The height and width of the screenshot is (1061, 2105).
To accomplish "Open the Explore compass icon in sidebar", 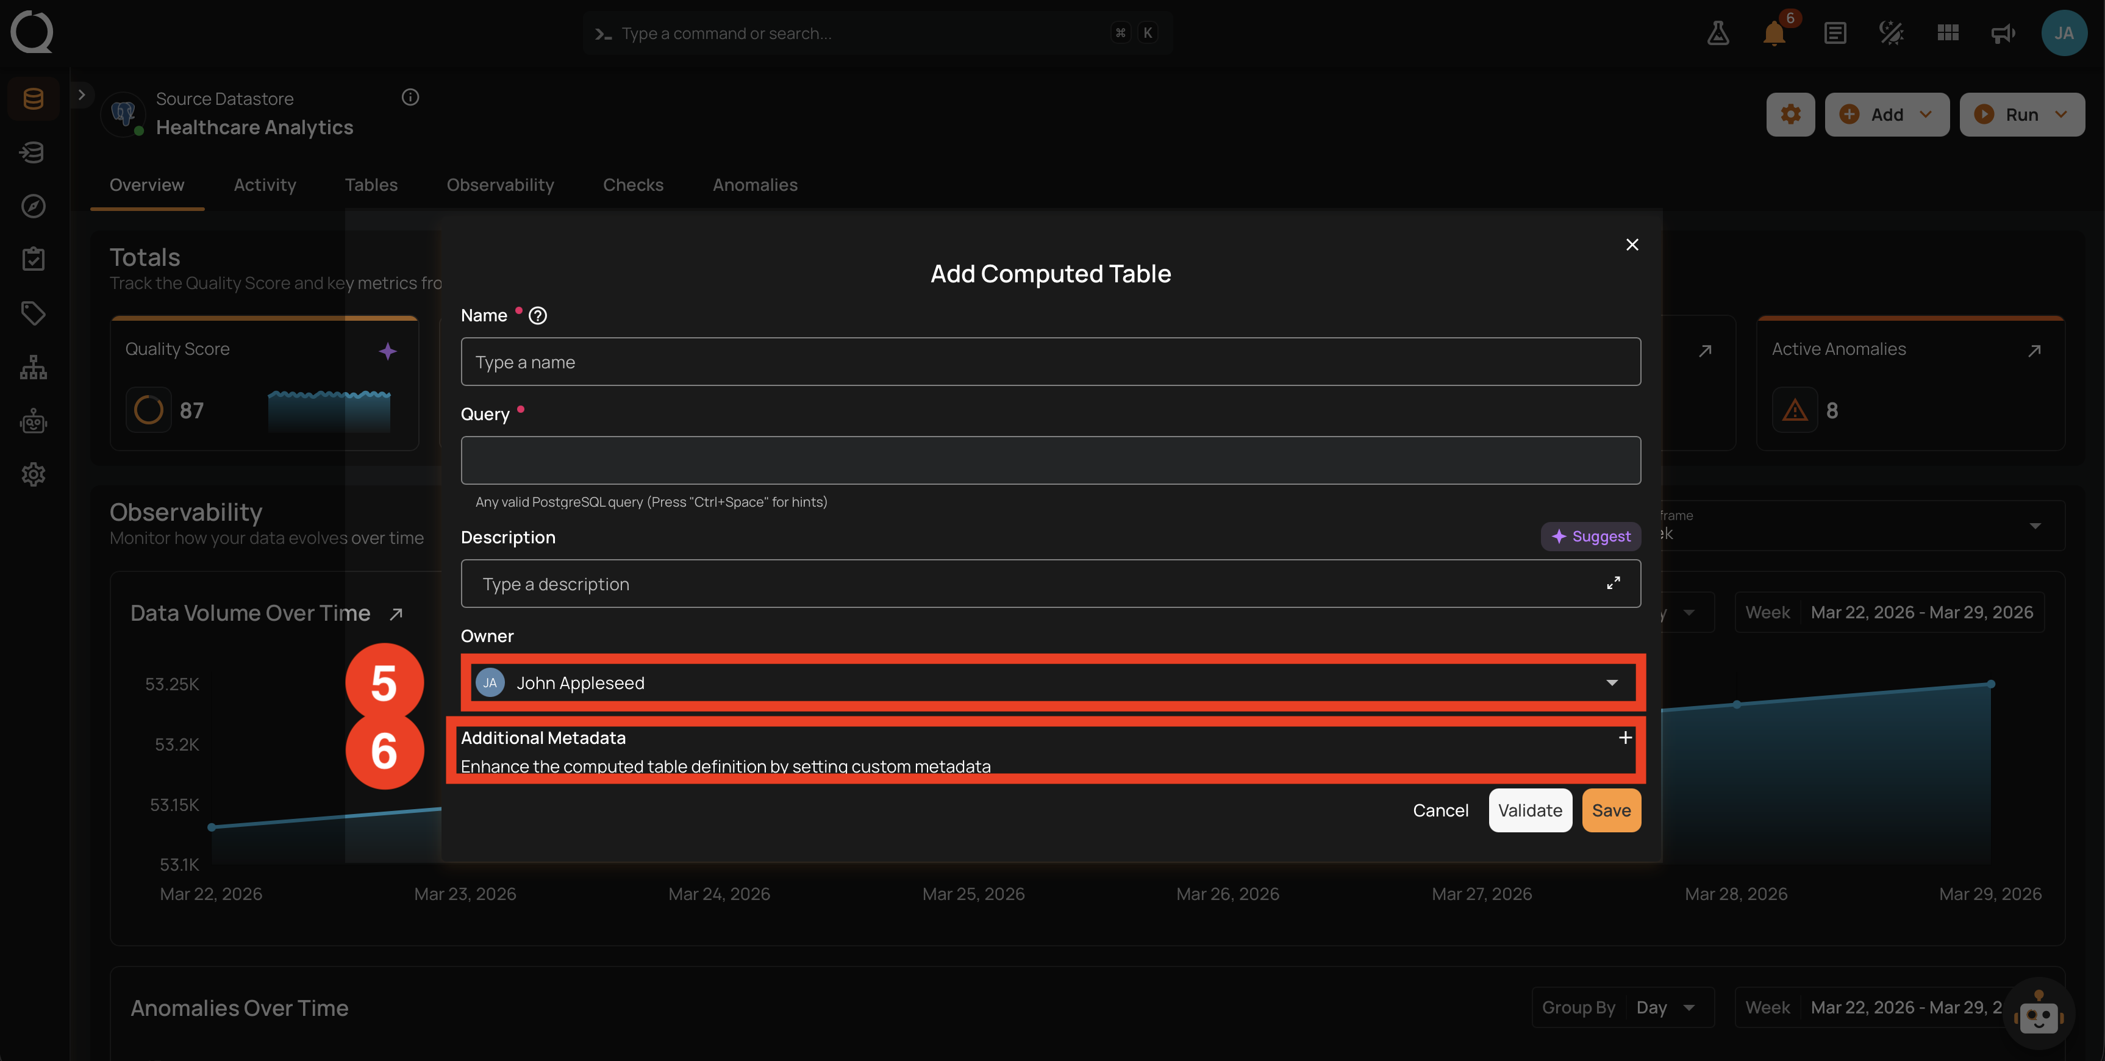I will point(33,206).
